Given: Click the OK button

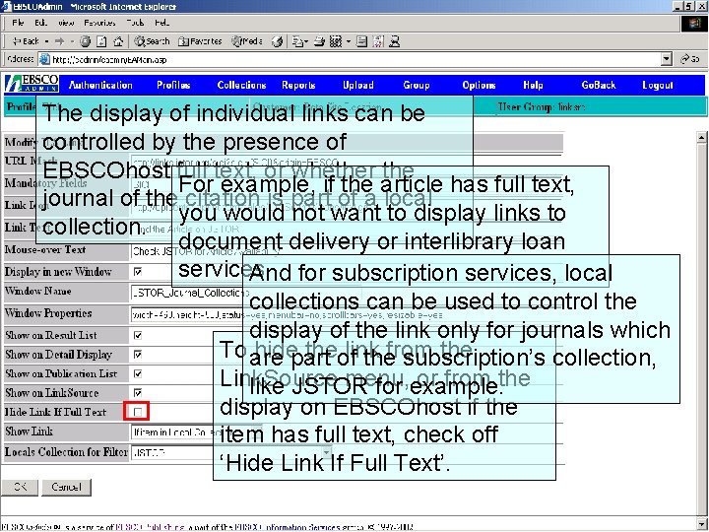Looking at the screenshot, I should pyautogui.click(x=20, y=487).
